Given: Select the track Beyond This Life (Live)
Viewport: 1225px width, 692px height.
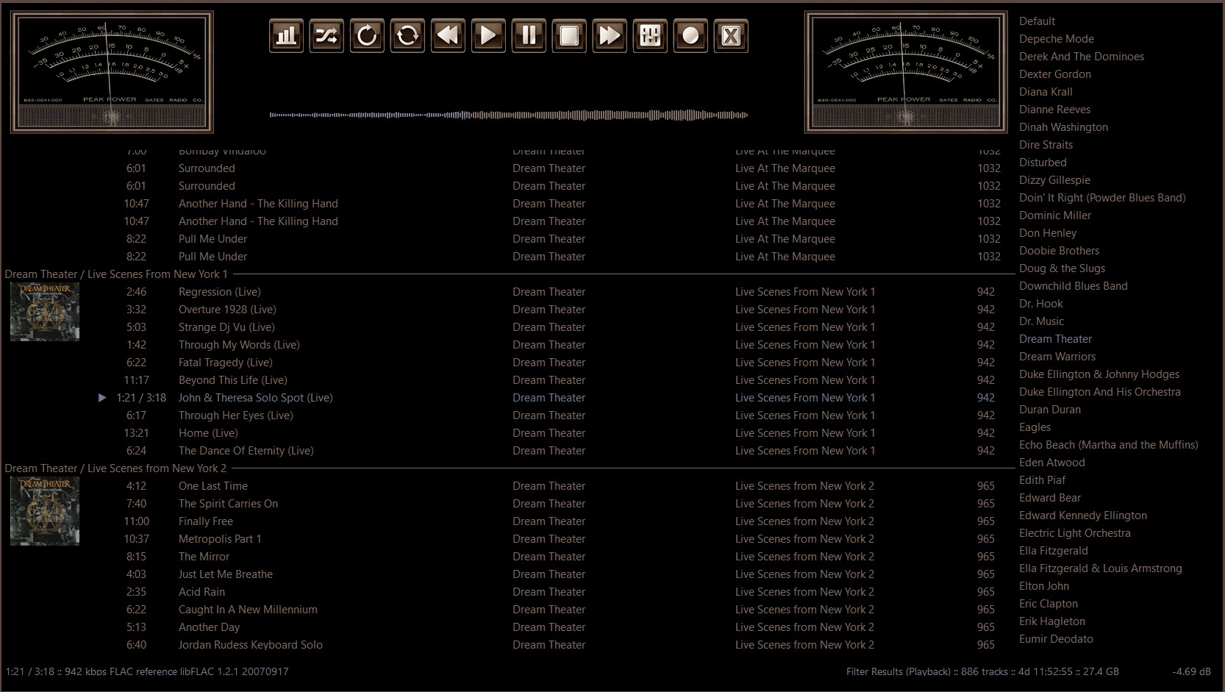Looking at the screenshot, I should [x=233, y=380].
